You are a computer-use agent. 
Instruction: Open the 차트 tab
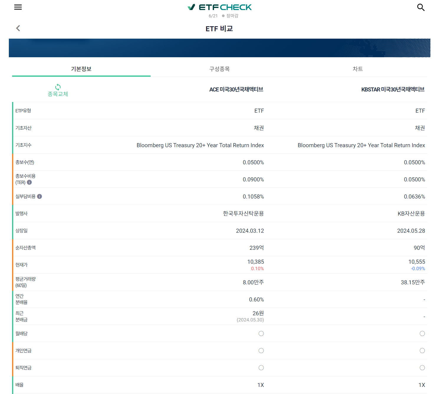358,69
